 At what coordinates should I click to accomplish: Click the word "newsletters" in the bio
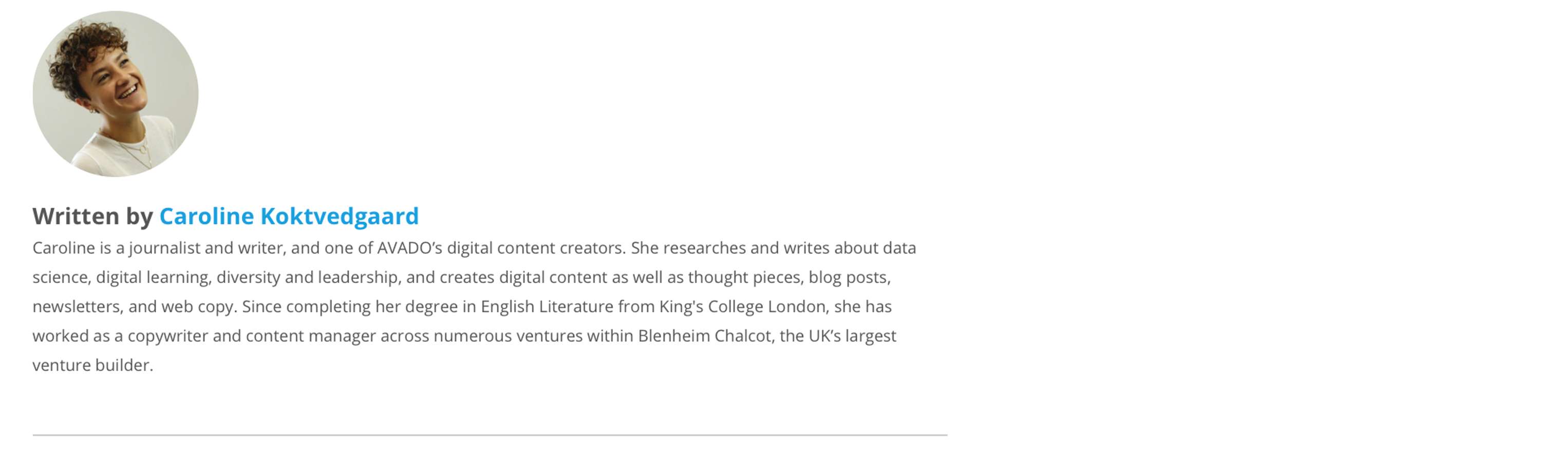coord(77,306)
